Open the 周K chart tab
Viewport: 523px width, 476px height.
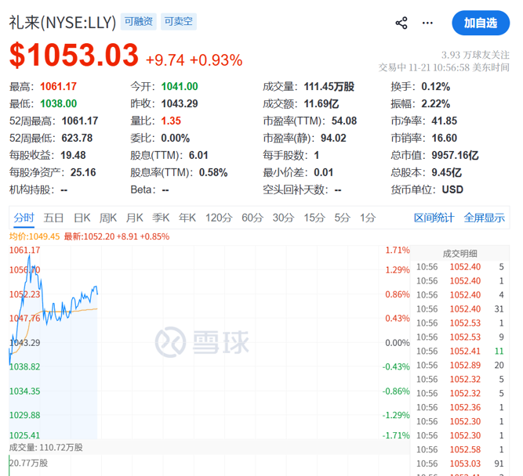[x=108, y=218]
